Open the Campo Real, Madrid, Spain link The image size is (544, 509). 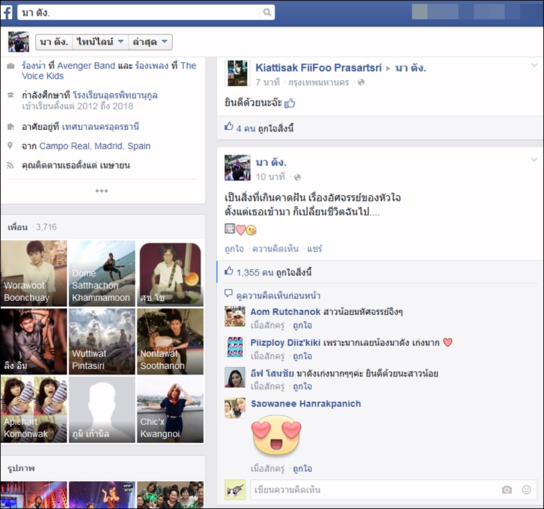click(95, 146)
